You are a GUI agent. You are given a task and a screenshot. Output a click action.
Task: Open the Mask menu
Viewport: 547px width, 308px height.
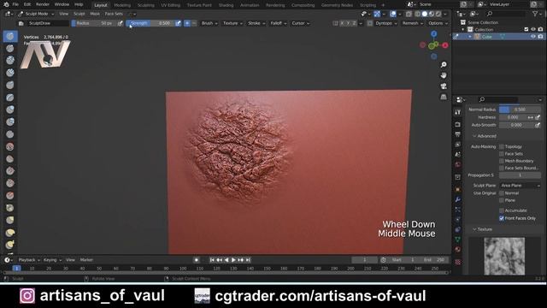(x=95, y=14)
